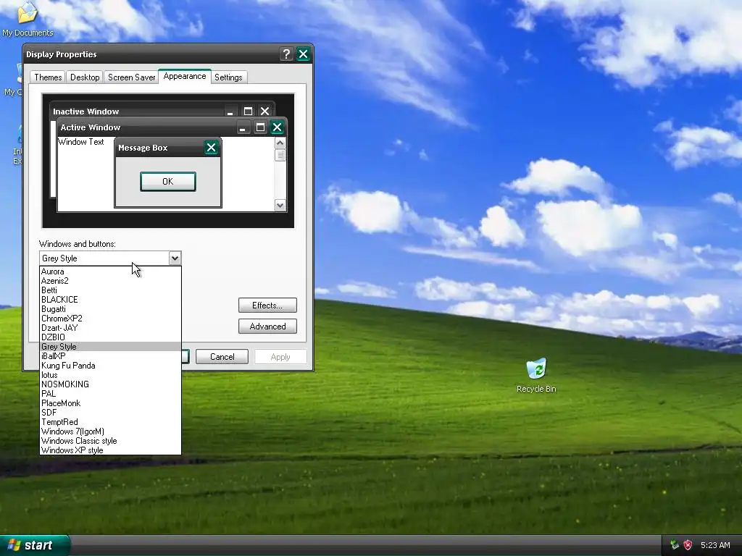Click the preview scrollbar up arrow

point(280,143)
